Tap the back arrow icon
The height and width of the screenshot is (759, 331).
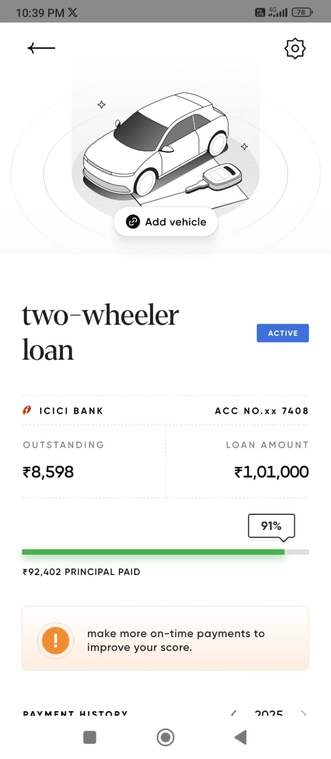pyautogui.click(x=41, y=48)
